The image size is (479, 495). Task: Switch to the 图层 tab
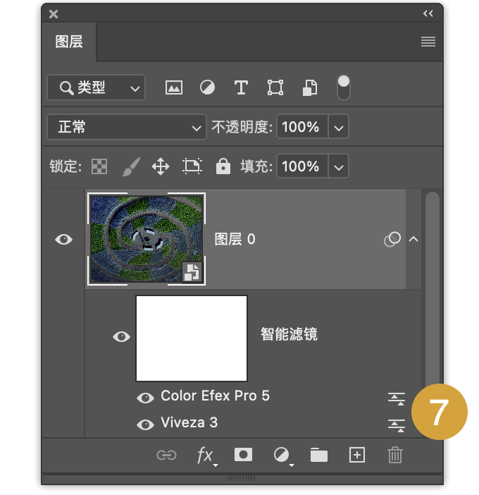pyautogui.click(x=69, y=42)
